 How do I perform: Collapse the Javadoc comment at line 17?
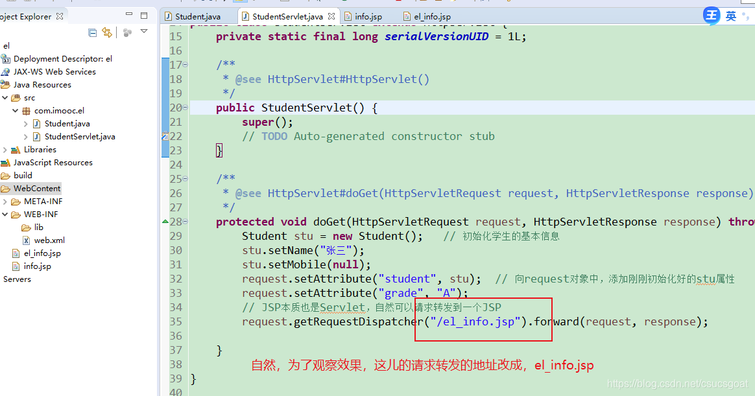pos(186,64)
